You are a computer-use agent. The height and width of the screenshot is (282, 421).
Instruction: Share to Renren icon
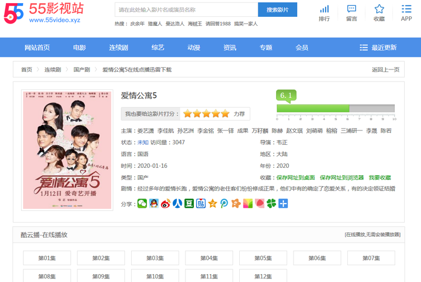[177, 204]
